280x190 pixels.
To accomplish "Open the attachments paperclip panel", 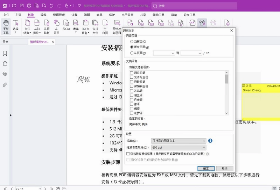I will 5,85.
